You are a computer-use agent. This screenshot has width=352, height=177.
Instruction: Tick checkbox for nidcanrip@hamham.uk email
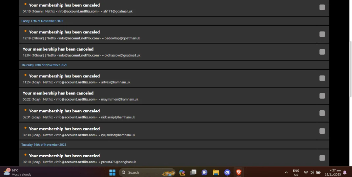coord(322,113)
